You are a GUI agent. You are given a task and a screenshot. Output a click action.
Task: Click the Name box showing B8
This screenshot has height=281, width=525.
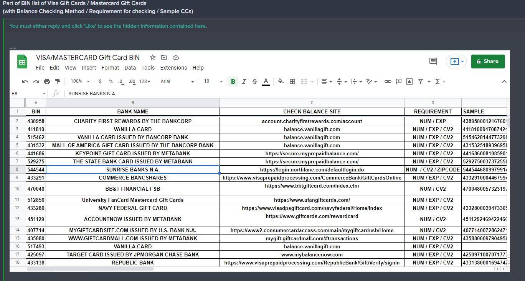pyautogui.click(x=28, y=93)
